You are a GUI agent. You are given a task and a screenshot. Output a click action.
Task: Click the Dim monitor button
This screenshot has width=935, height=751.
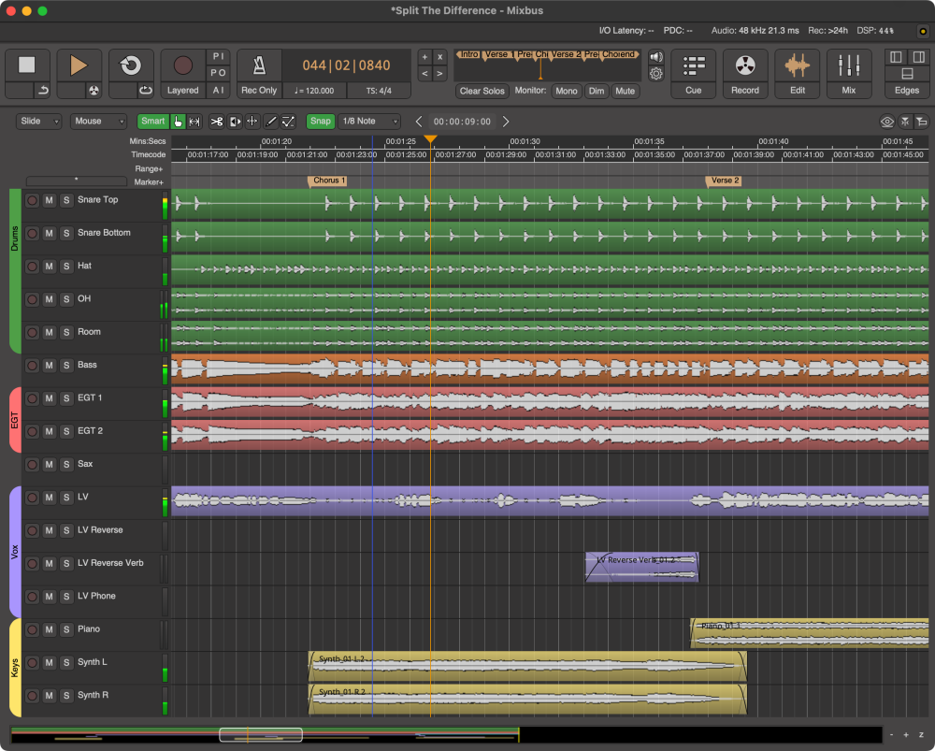[x=597, y=91]
